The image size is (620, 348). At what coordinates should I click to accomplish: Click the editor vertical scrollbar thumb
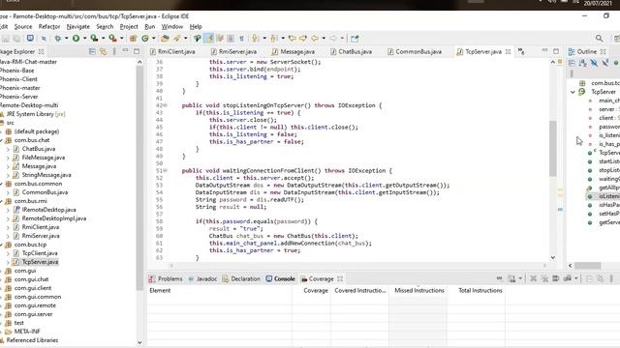click(x=553, y=148)
